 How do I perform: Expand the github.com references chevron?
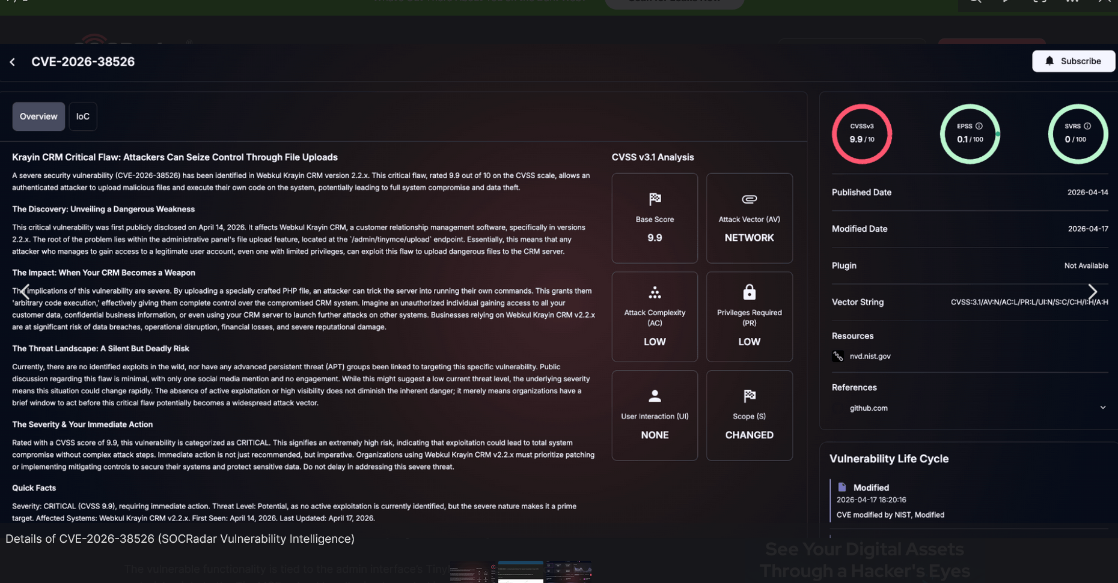coord(1103,408)
